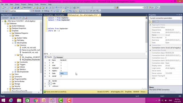The image size is (183, 103).
Task: Toggle Categorized view in Properties panel
Action: pyautogui.click(x=150, y=21)
